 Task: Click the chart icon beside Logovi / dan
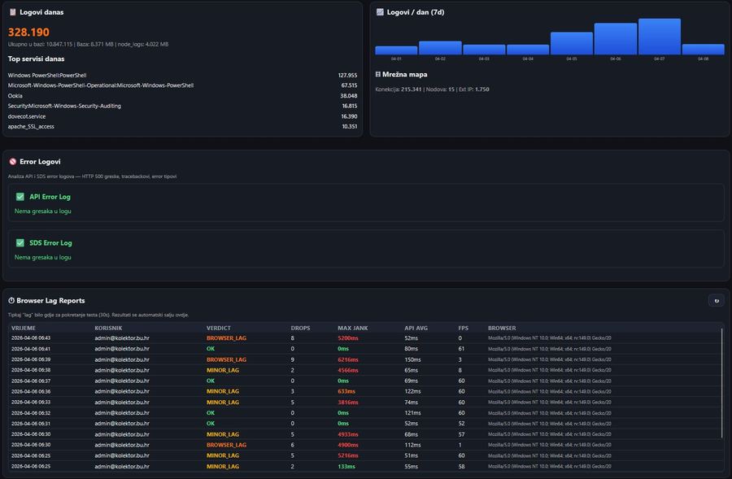(380, 12)
